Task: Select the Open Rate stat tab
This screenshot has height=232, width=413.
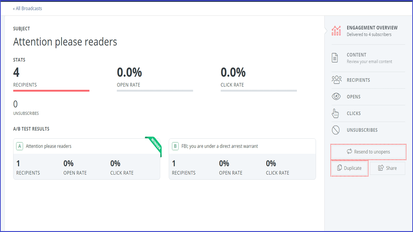Action: 155,79
